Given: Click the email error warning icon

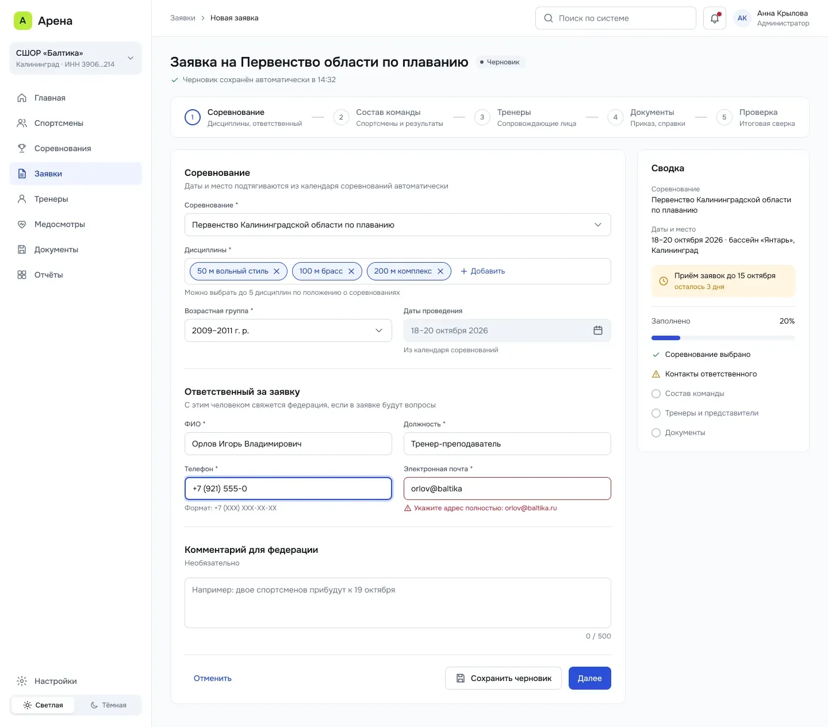Looking at the screenshot, I should [408, 508].
